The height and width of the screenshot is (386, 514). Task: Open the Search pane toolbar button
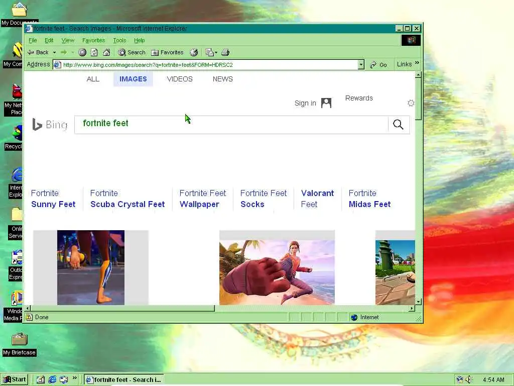coord(132,52)
